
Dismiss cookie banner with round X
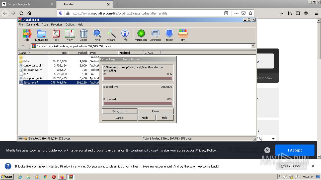pyautogui.click(x=267, y=150)
